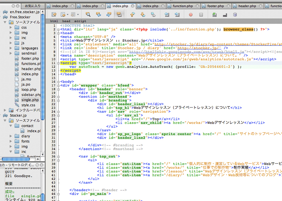Click the Last Edit toolbar icon

(54, 14)
